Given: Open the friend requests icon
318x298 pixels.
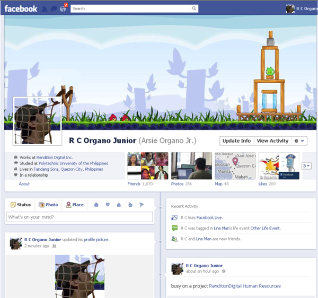Looking at the screenshot, I should pyautogui.click(x=45, y=9).
